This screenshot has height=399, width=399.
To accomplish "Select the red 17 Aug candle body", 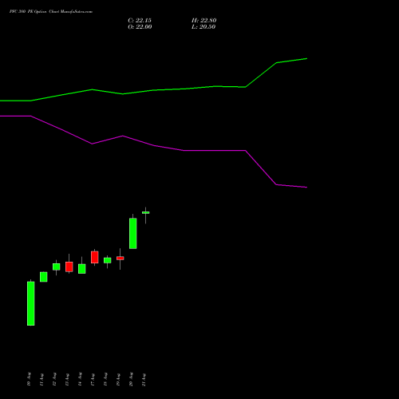I will 95,257.
